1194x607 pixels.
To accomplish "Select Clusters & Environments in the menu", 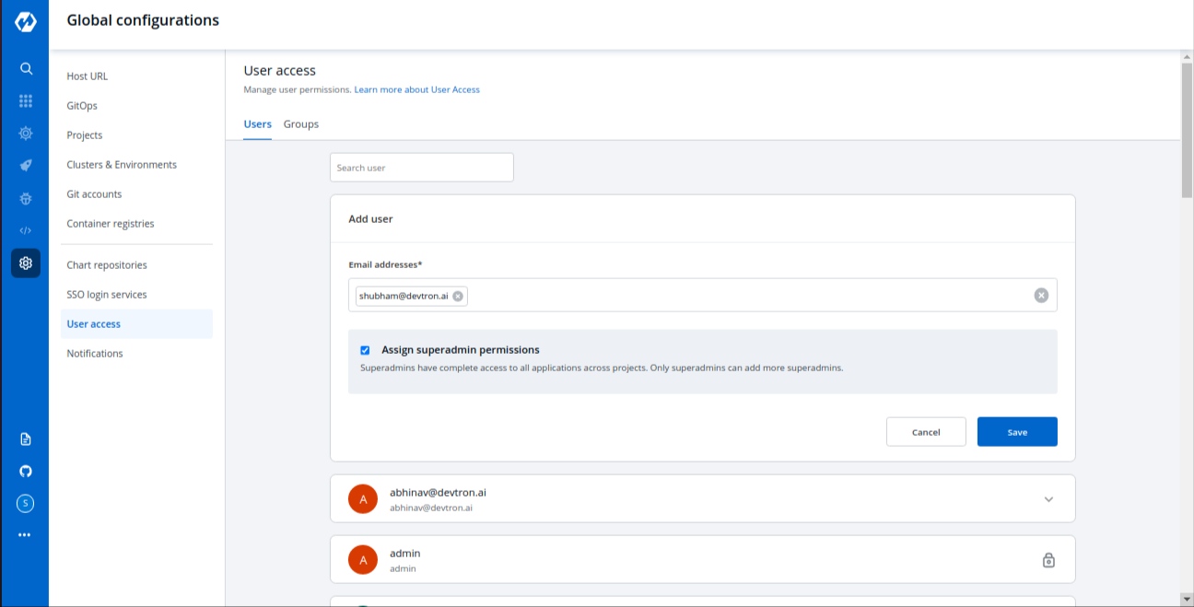I will click(122, 165).
